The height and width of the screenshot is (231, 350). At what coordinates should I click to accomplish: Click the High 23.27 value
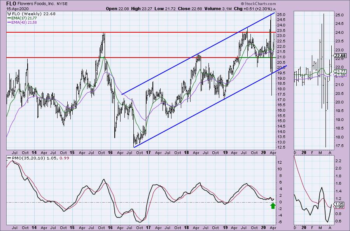coord(142,9)
